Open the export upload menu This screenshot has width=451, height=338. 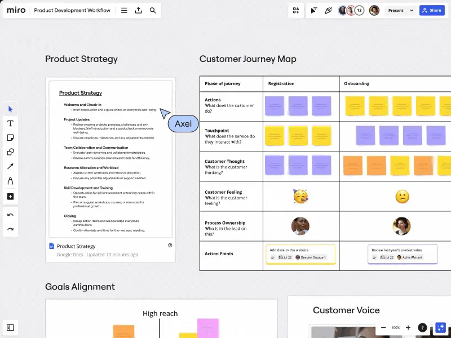[138, 10]
